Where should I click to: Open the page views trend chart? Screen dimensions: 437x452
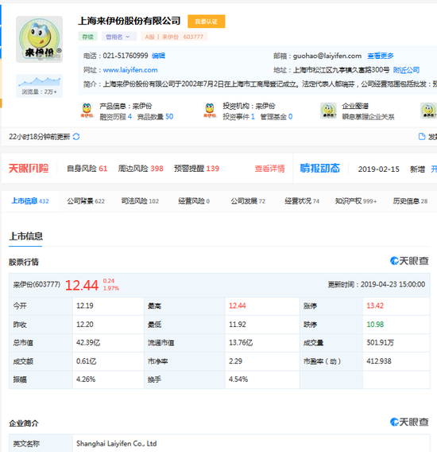point(39,86)
